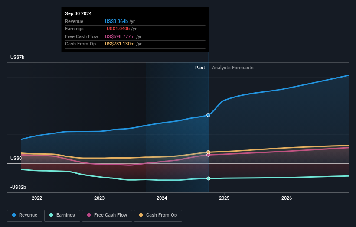
Task: Toggle the Free Cash Flow legend button
Action: pos(107,215)
